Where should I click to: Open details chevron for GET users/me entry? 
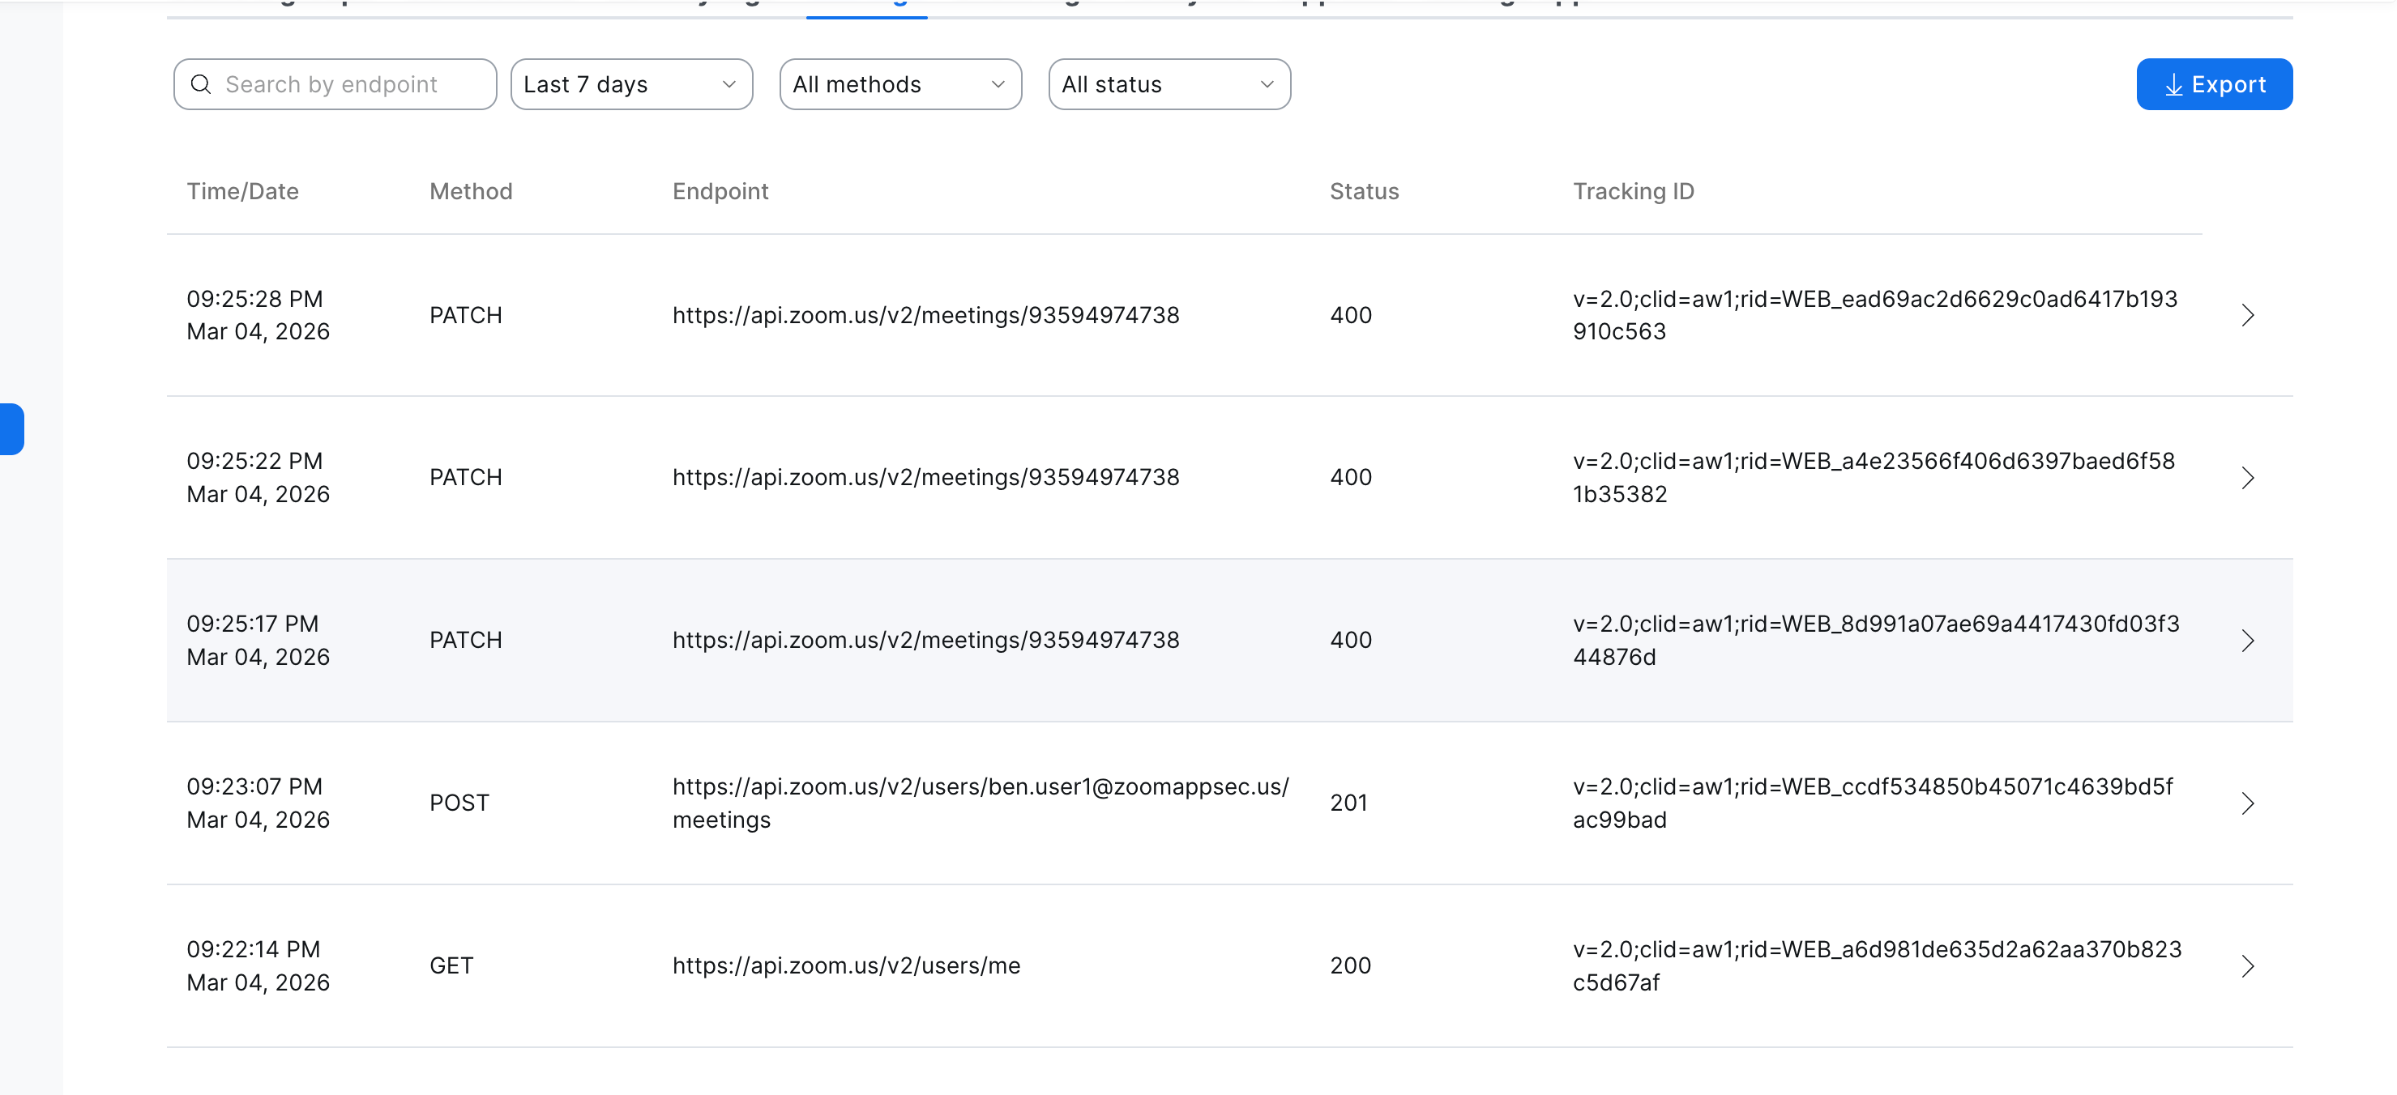[x=2247, y=966]
